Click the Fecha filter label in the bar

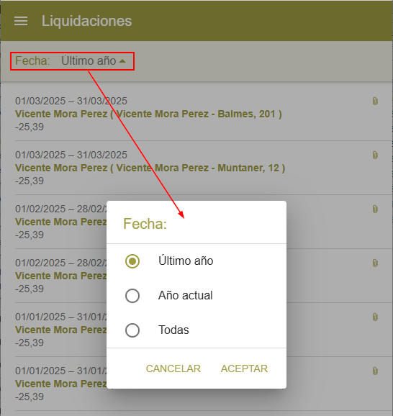tap(32, 60)
